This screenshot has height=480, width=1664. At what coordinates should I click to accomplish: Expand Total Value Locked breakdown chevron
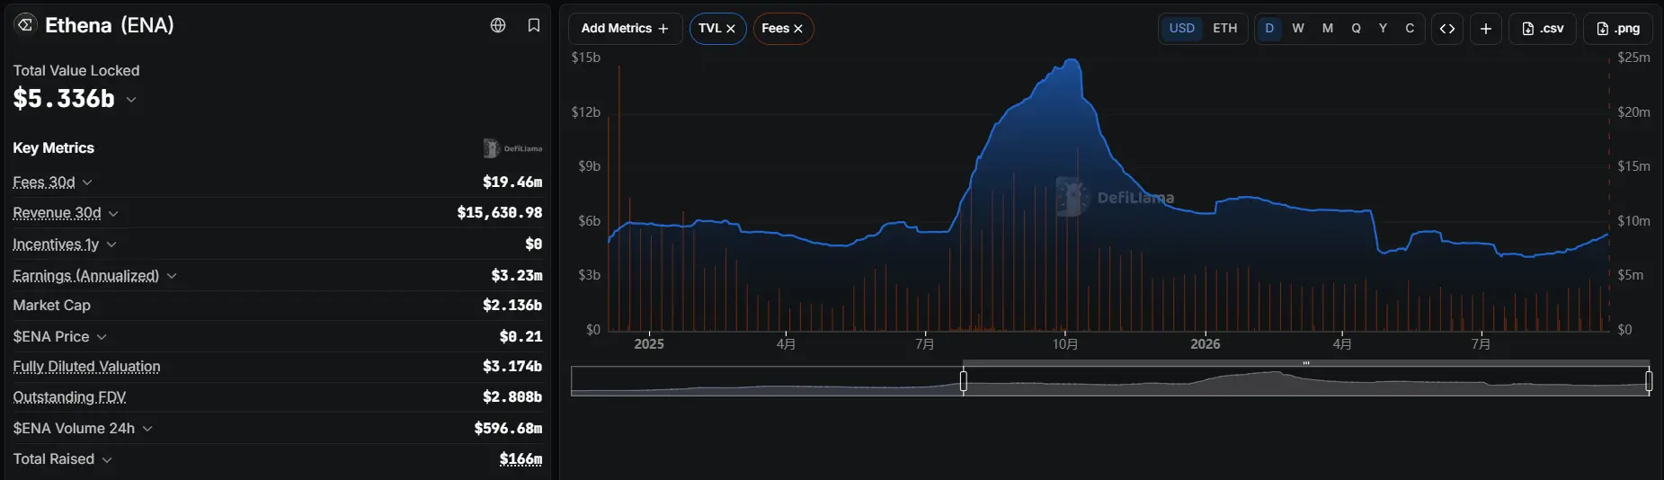click(131, 100)
